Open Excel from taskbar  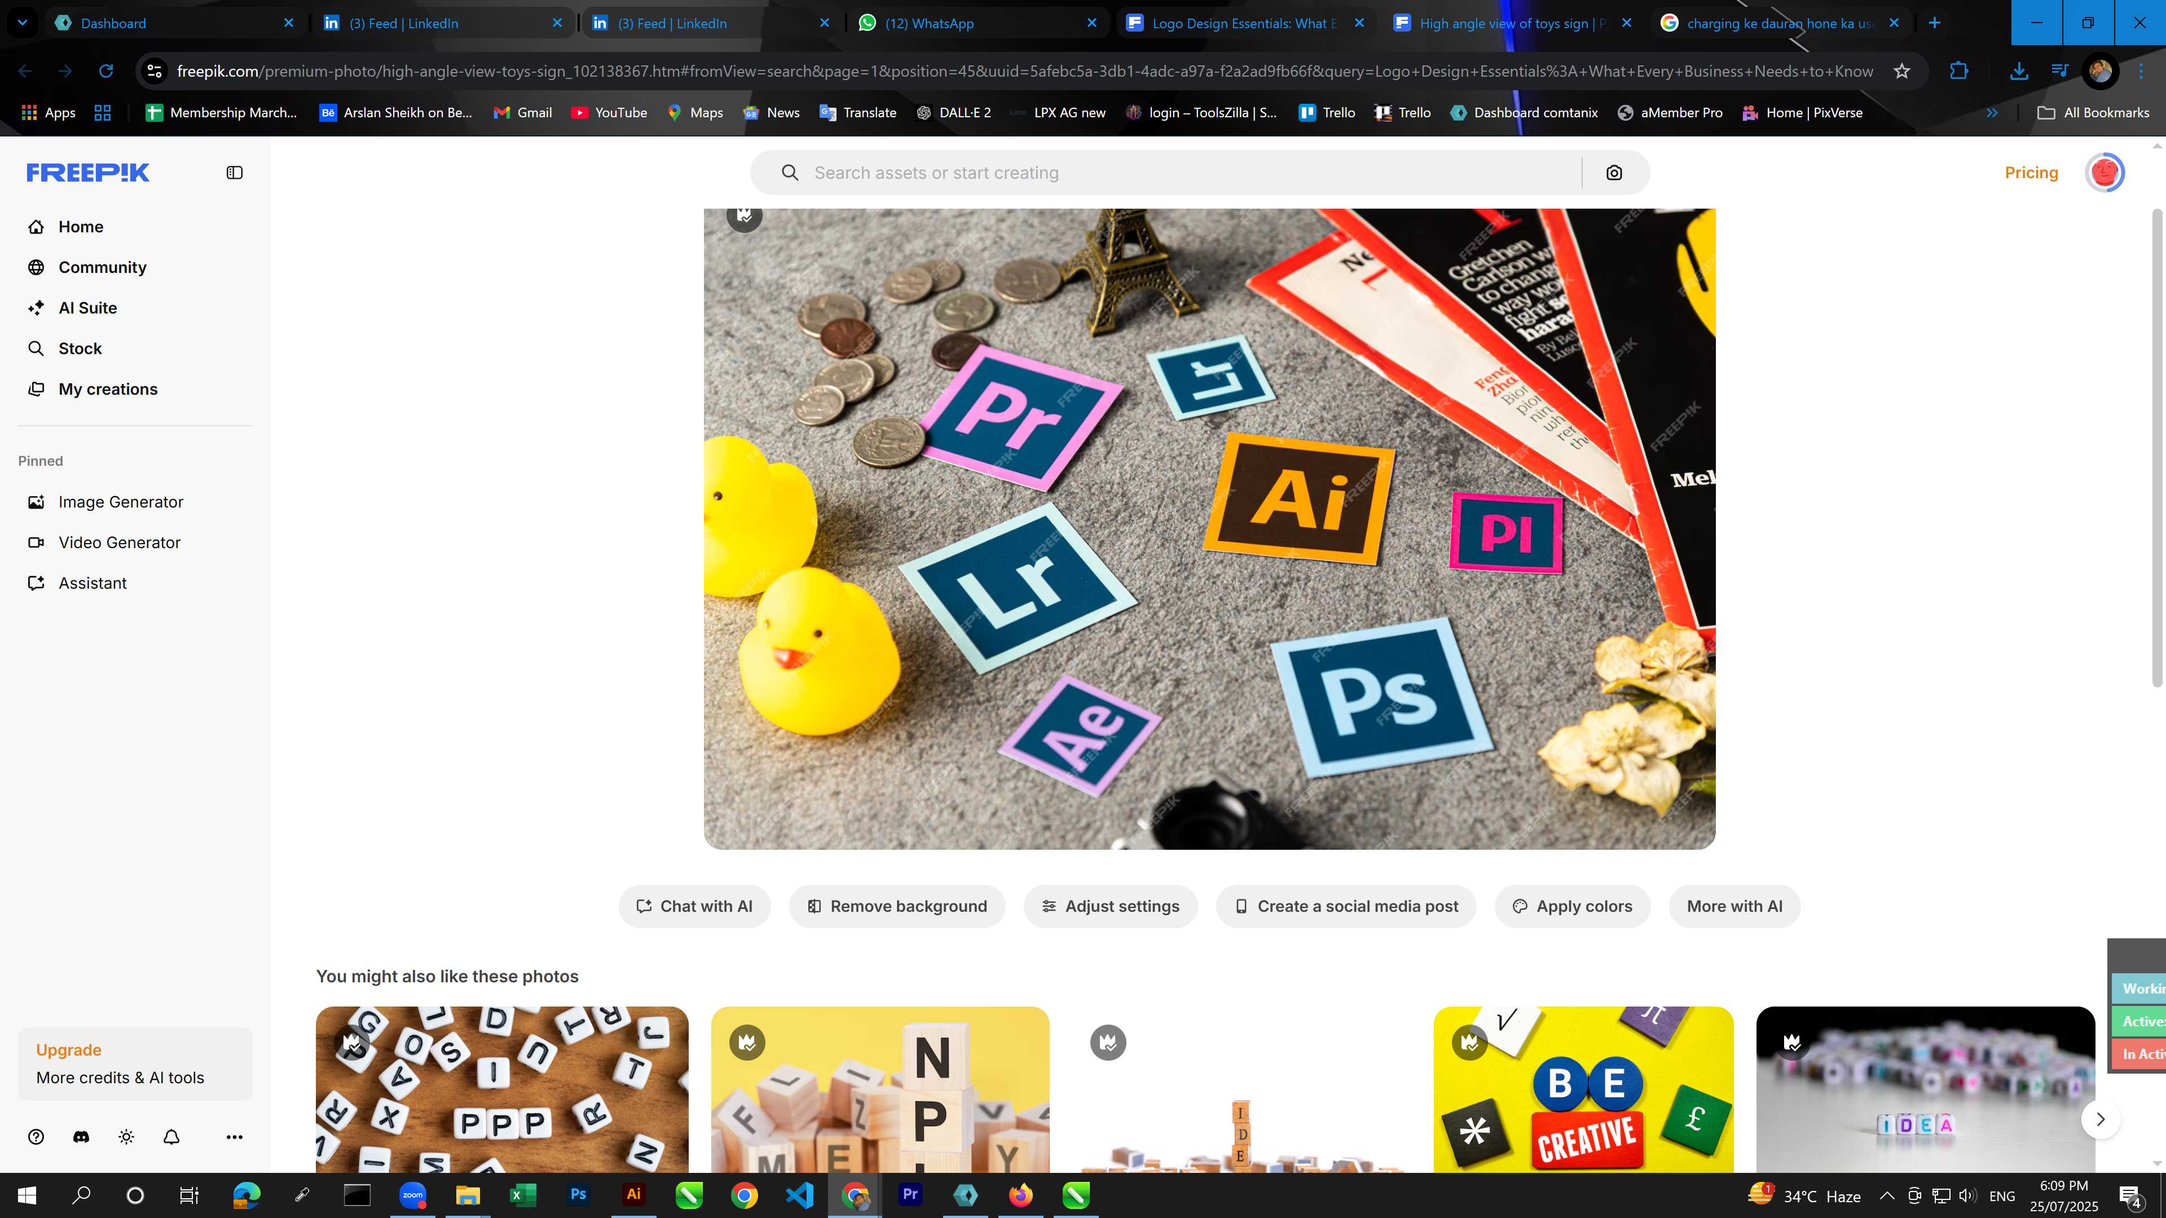tap(523, 1194)
